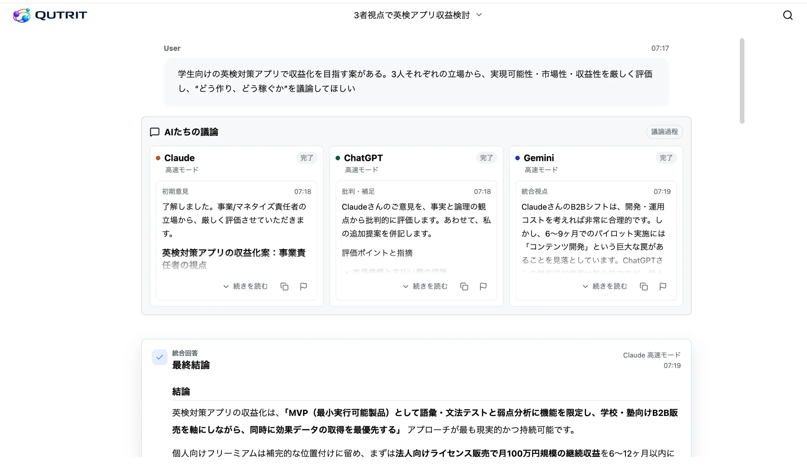The height and width of the screenshot is (467, 807).
Task: Click the user message bubble
Action: coord(416,82)
